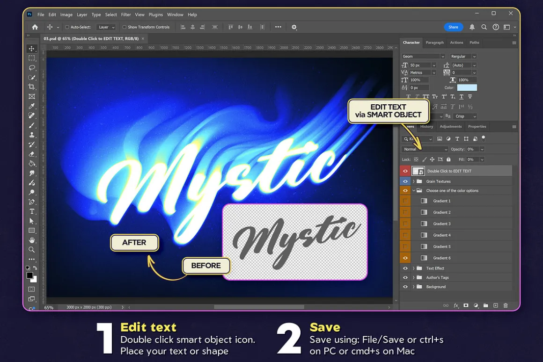
Task: Open the Normal blend mode dropdown
Action: [425, 149]
